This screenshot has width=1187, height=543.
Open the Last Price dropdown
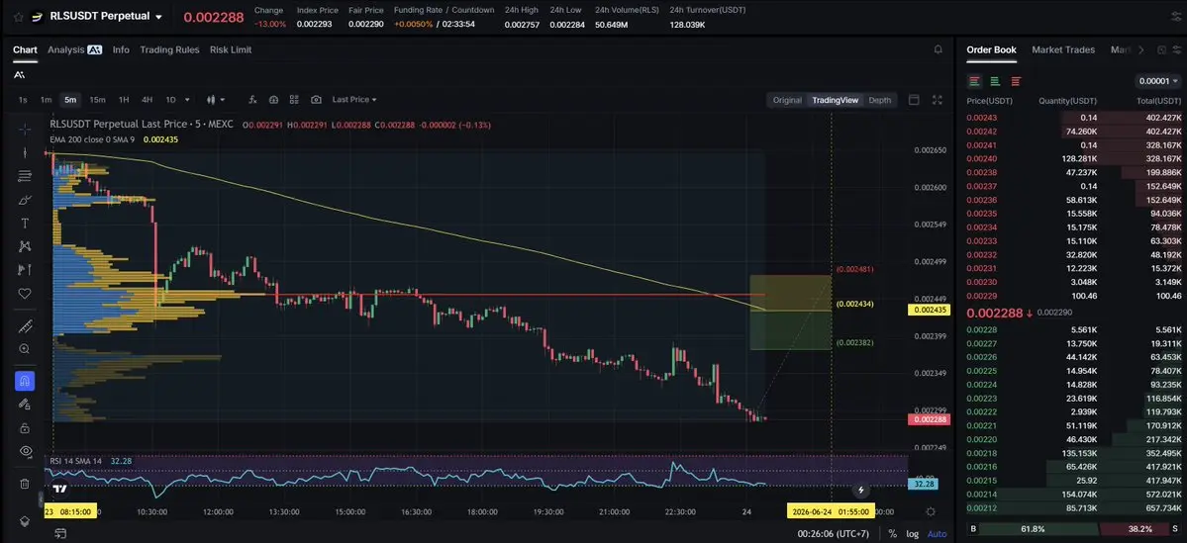pos(354,100)
